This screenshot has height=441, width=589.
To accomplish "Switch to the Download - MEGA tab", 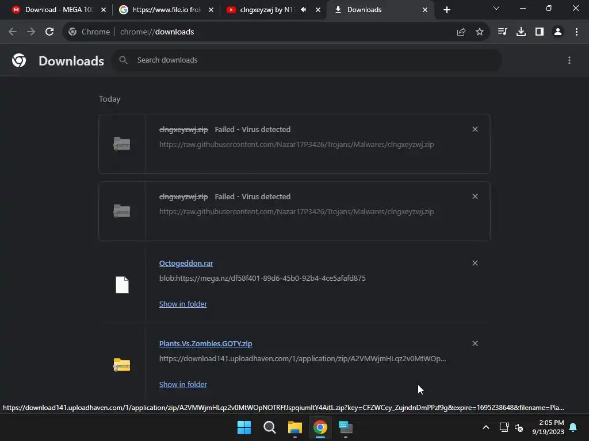I will (59, 10).
